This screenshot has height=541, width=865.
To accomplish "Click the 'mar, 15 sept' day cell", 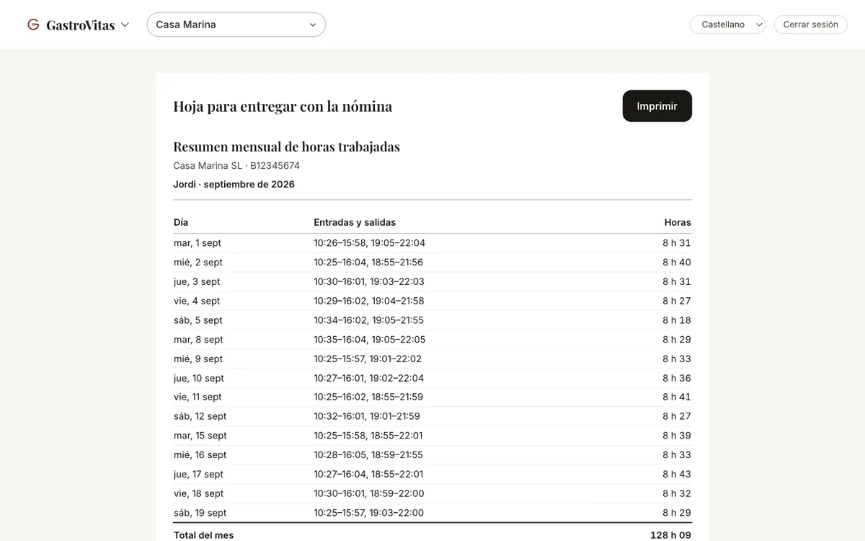I will click(200, 436).
